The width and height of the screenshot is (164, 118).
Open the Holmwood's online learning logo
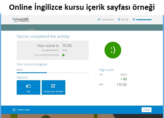click(21, 20)
